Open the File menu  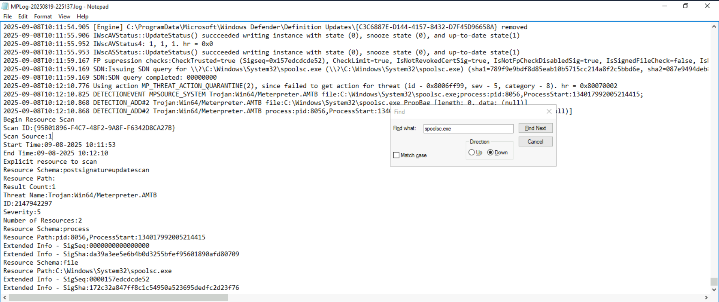(x=7, y=16)
